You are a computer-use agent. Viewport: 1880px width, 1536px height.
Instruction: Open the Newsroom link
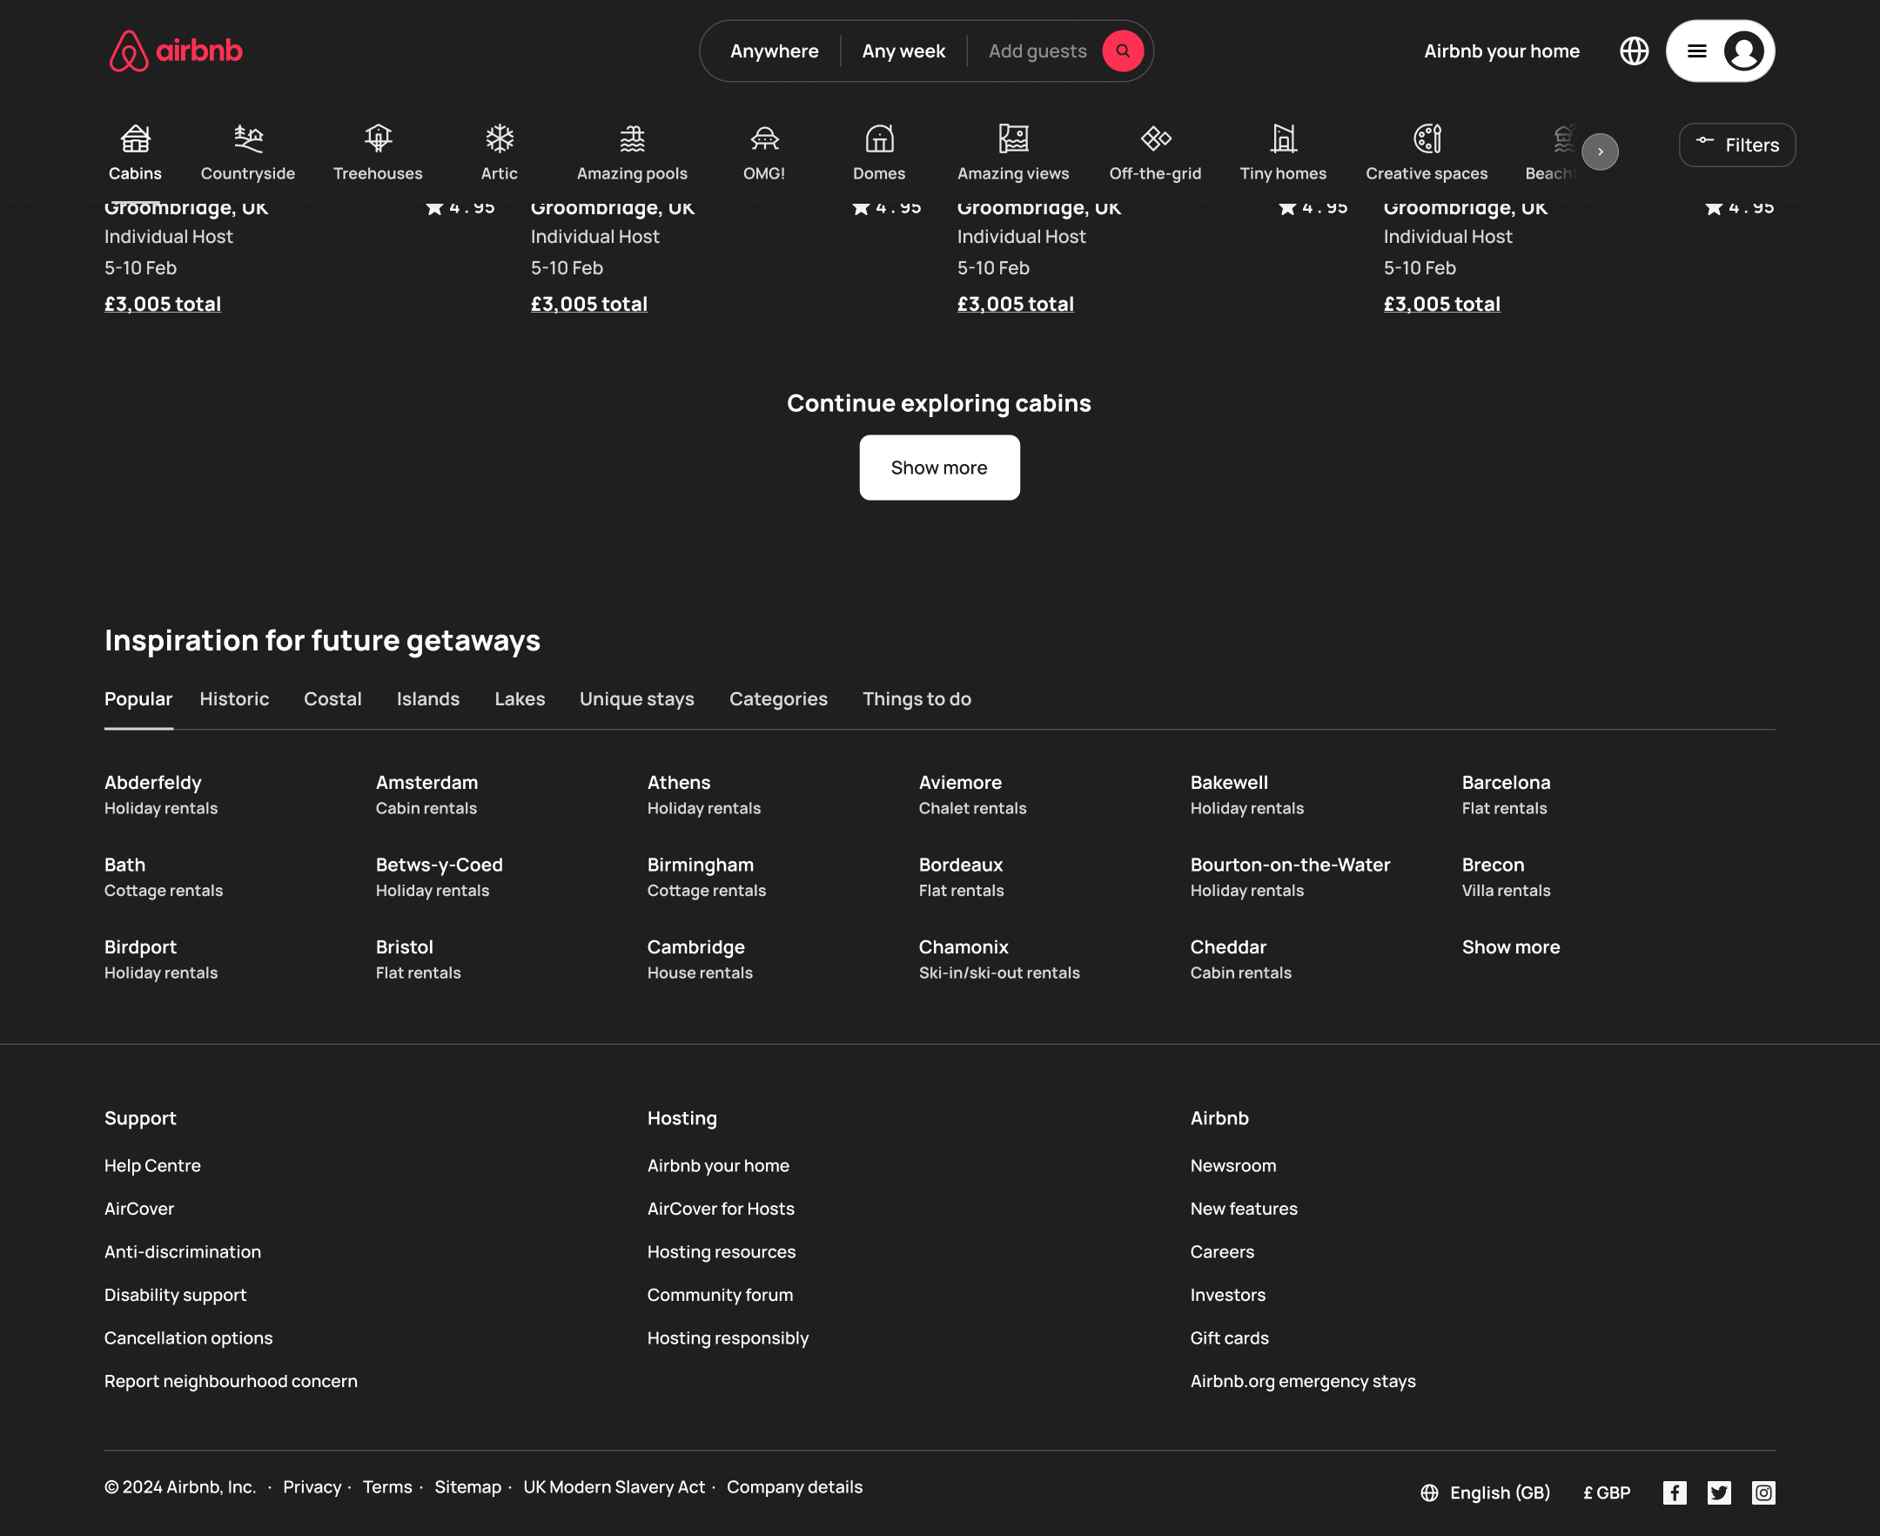coord(1232,1165)
